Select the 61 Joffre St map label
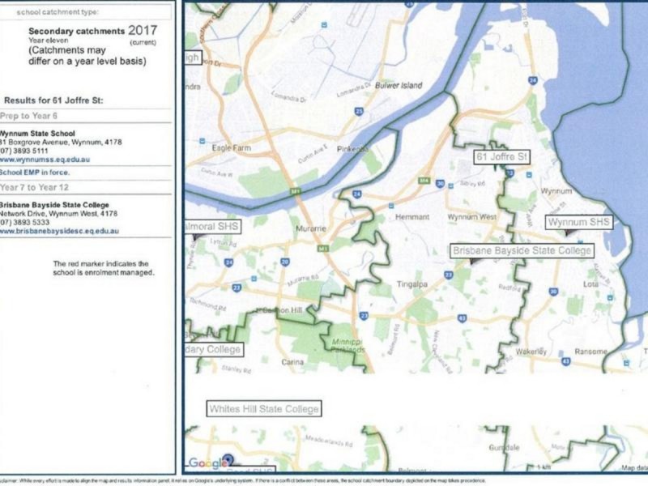The image size is (648, 486). pyautogui.click(x=501, y=156)
